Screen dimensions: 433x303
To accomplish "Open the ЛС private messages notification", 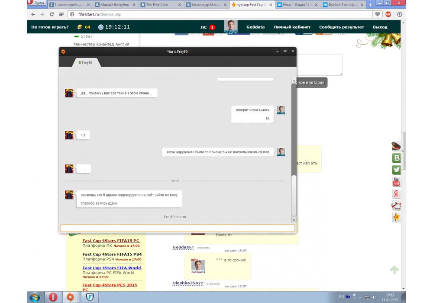I will (207, 27).
